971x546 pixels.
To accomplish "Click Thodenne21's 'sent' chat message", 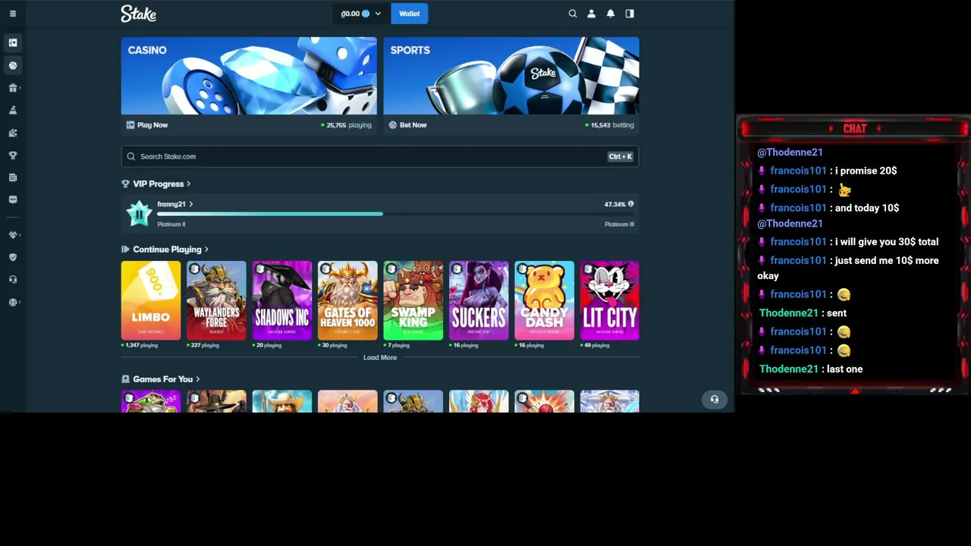I will click(x=837, y=313).
